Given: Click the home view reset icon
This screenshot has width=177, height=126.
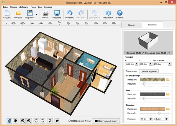Looking at the screenshot, I should [x=58, y=121].
